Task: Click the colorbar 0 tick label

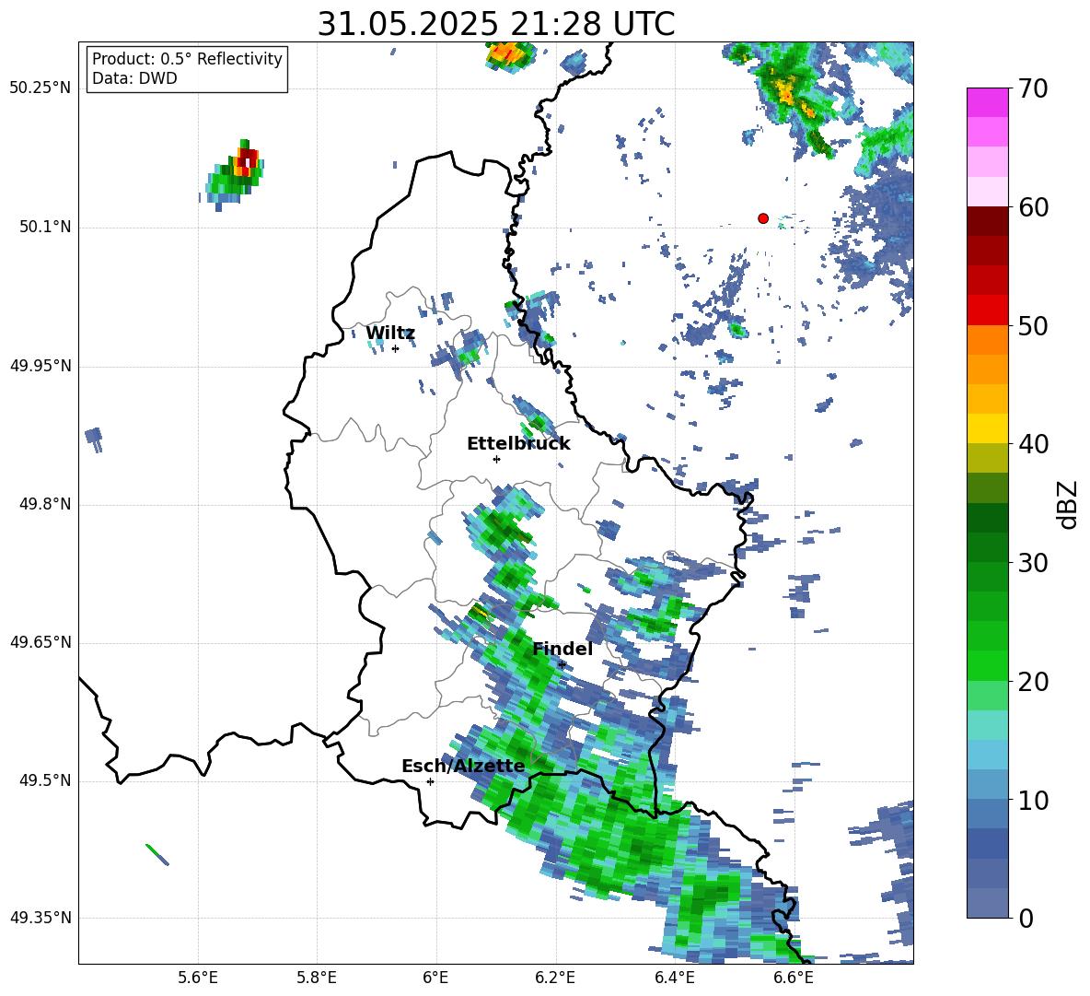Action: click(1026, 919)
